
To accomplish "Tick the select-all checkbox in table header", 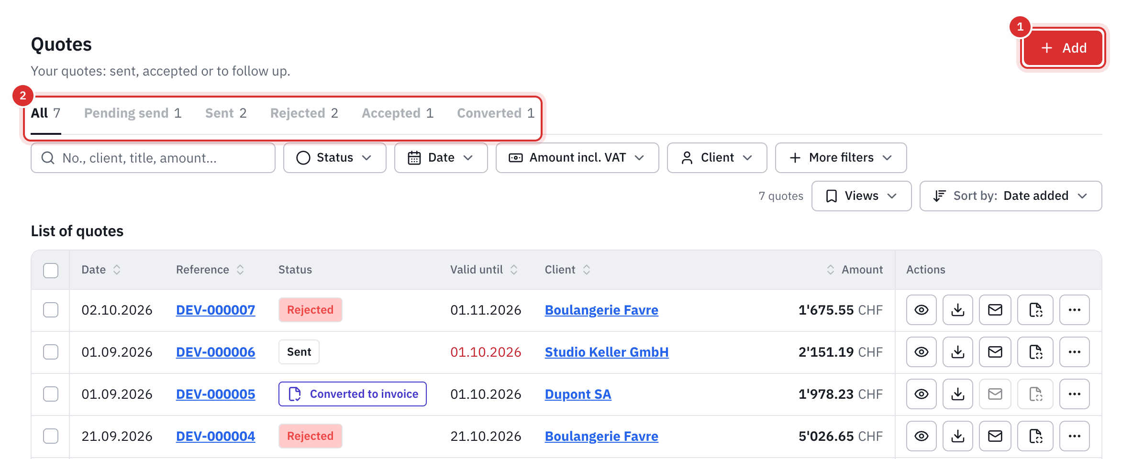I will click(x=51, y=270).
